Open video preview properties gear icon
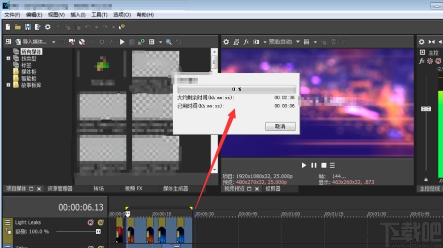Screen dimensions: 443x248 coord(226,42)
